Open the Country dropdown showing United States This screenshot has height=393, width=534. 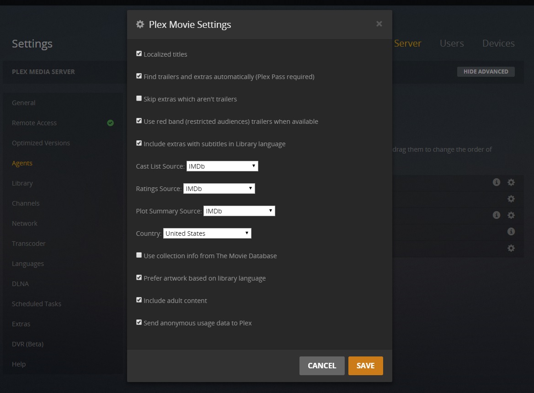pos(207,234)
